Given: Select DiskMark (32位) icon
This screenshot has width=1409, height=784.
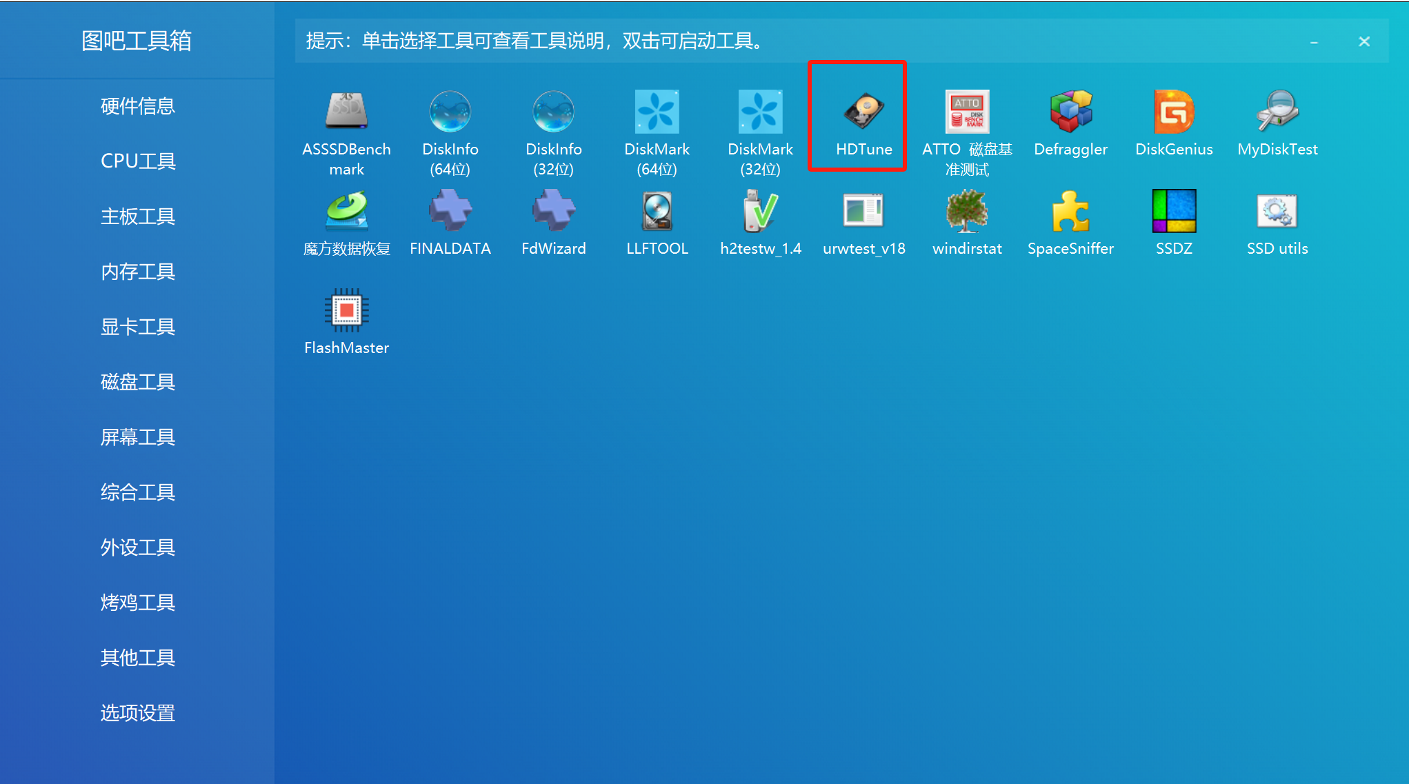Looking at the screenshot, I should coord(760,112).
